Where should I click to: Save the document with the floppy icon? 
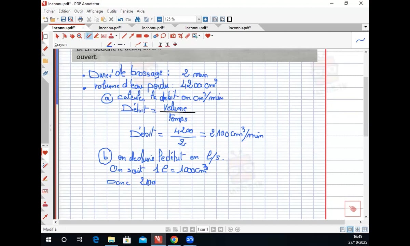coord(63,19)
